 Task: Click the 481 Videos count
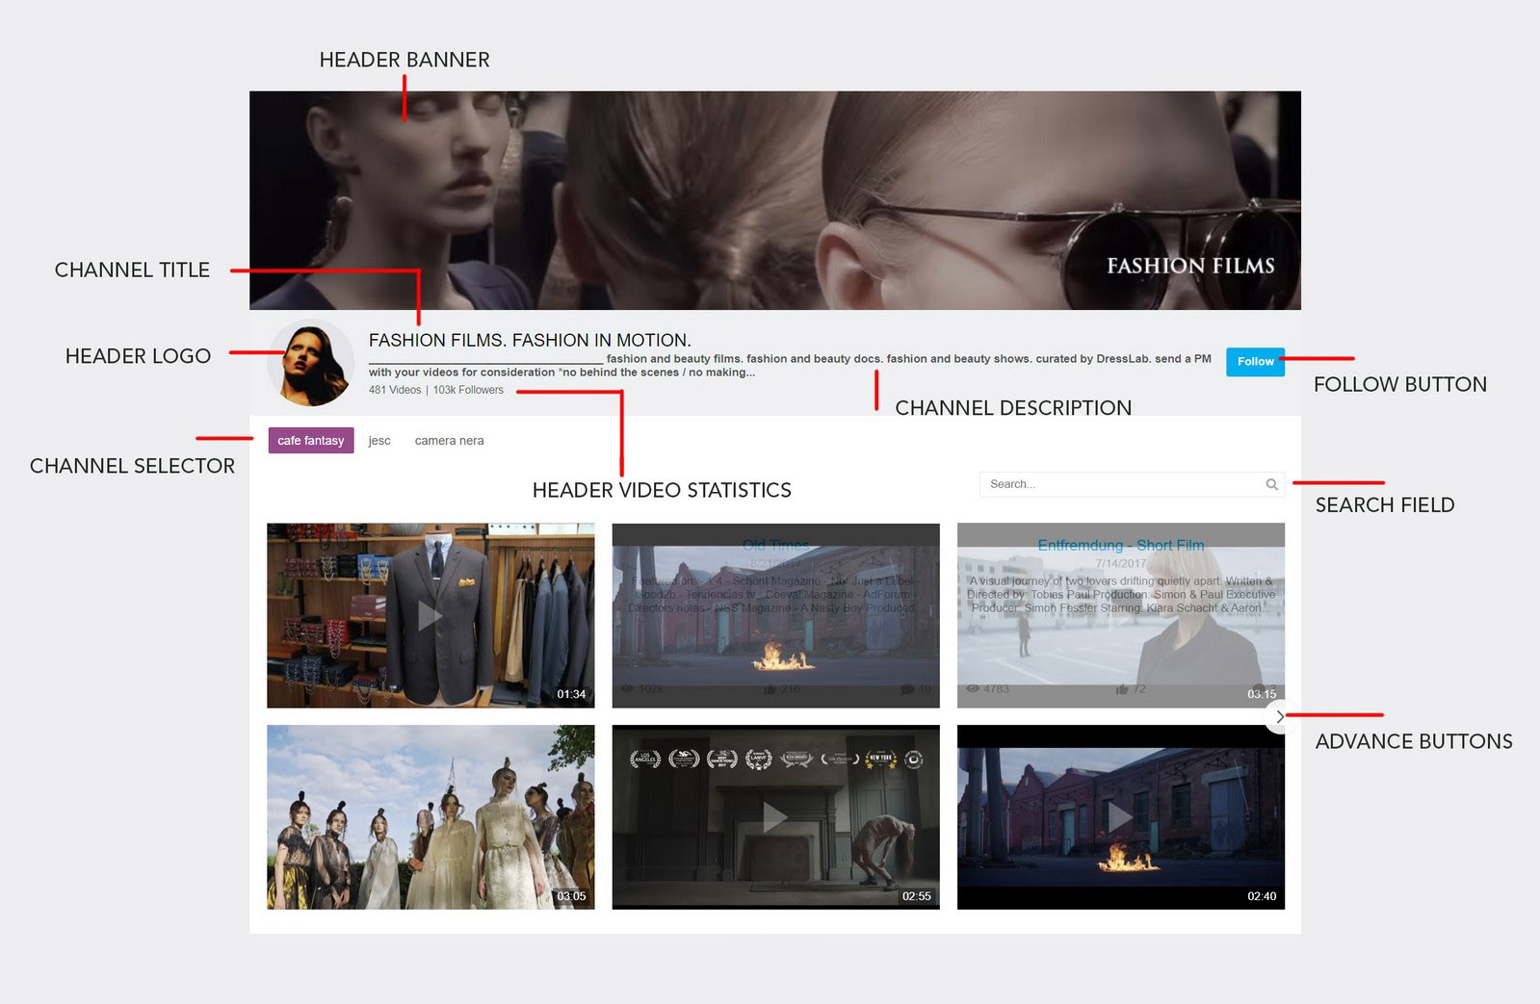point(395,390)
